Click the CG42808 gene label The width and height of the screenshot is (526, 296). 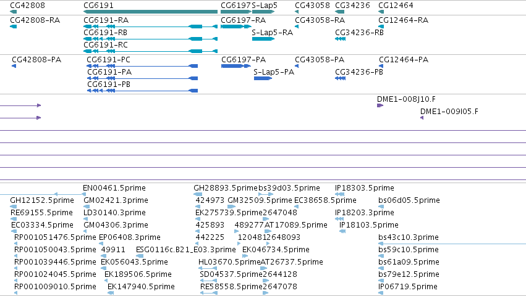pos(28,6)
